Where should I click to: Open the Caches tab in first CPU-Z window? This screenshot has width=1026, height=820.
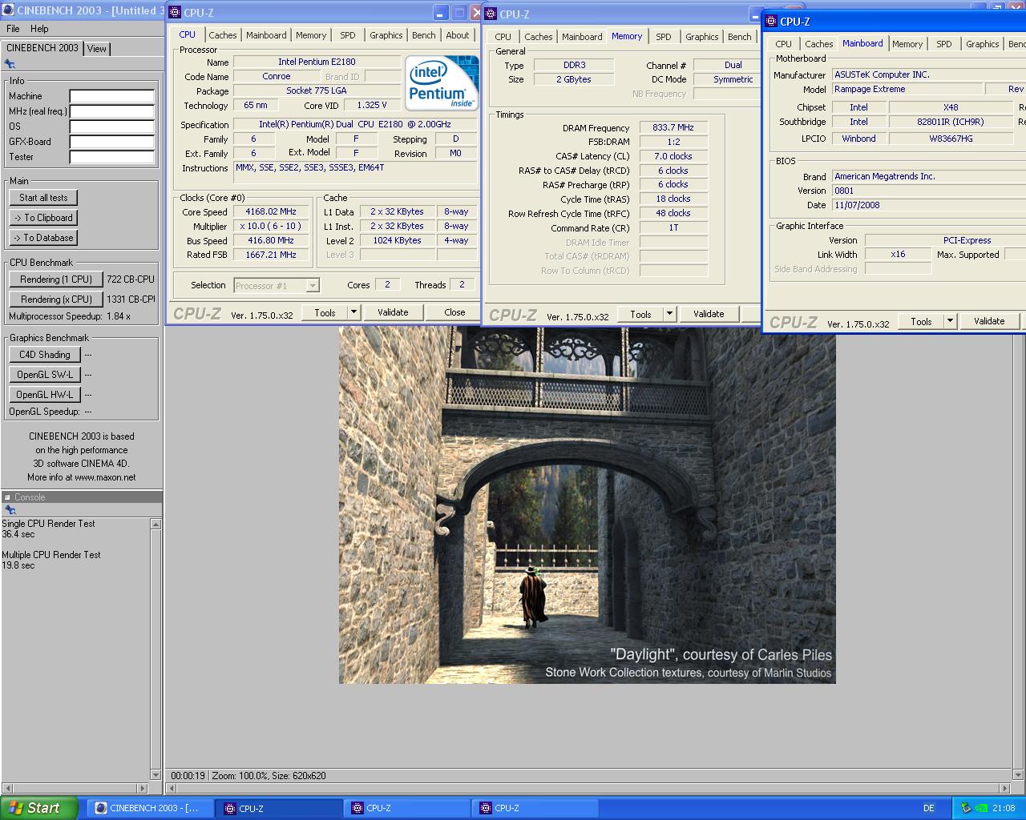tap(223, 35)
